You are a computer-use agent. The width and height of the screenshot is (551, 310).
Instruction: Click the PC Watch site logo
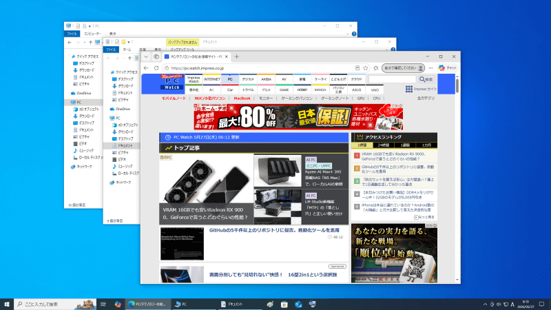(x=172, y=82)
